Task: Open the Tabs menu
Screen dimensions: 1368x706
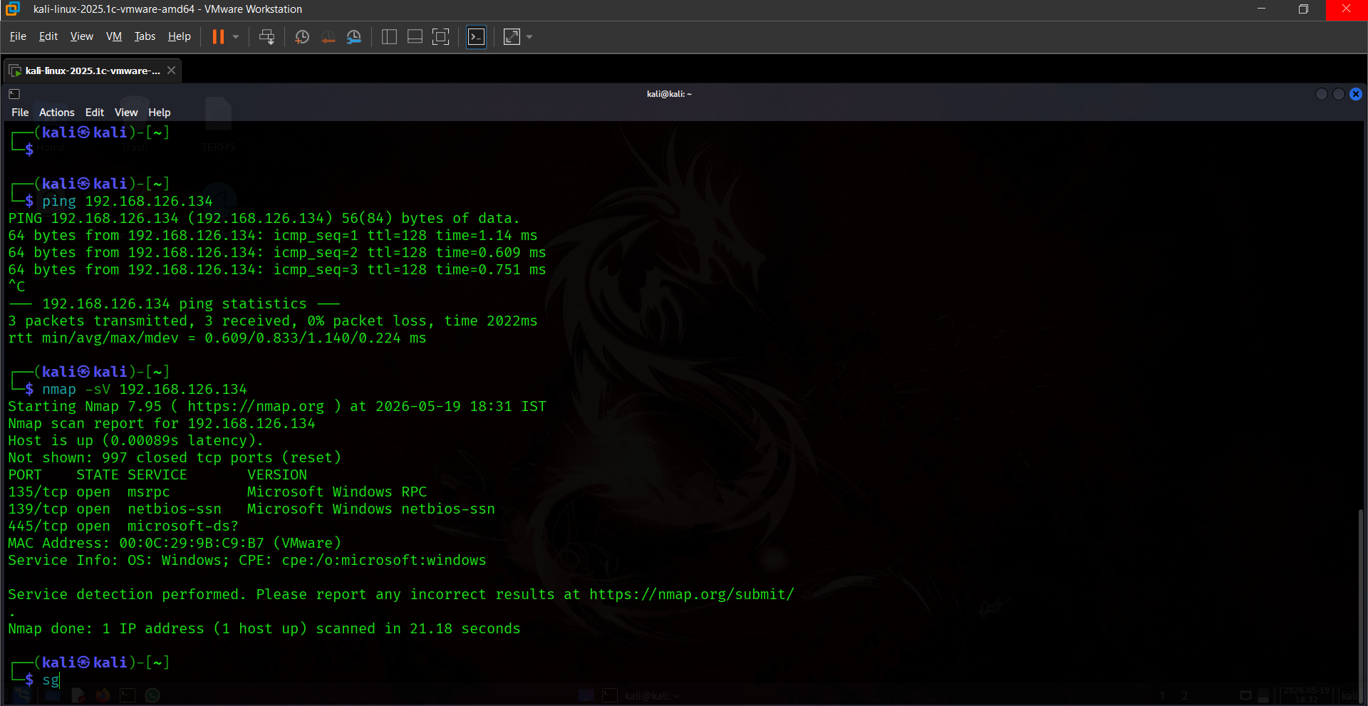Action: coord(145,36)
